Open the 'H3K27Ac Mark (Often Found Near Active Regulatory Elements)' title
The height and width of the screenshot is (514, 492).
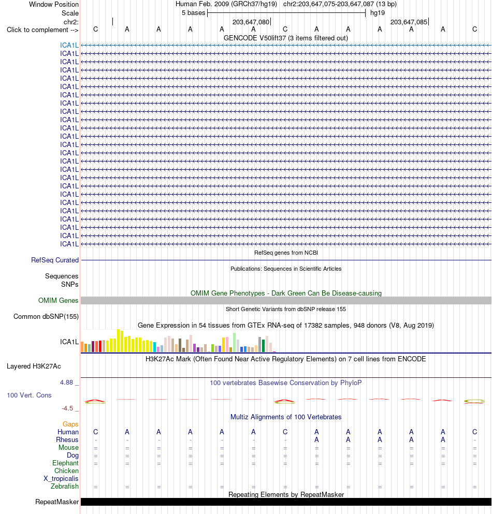coord(286,359)
